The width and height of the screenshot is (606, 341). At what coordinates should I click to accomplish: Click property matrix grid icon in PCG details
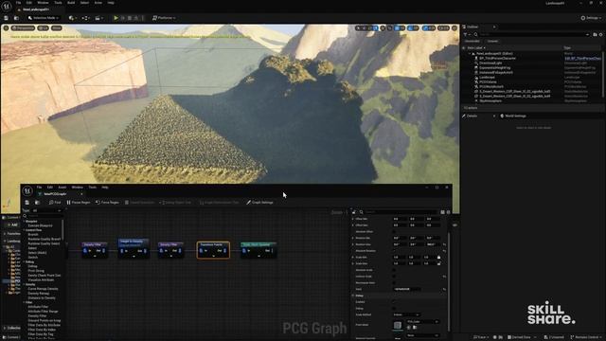point(442,212)
